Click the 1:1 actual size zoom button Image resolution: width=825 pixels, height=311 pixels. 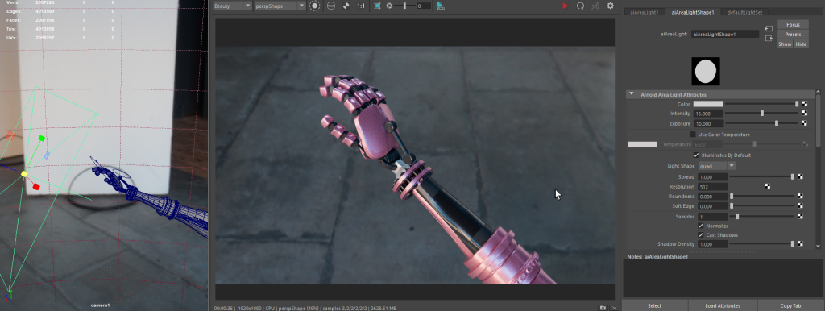tap(361, 6)
